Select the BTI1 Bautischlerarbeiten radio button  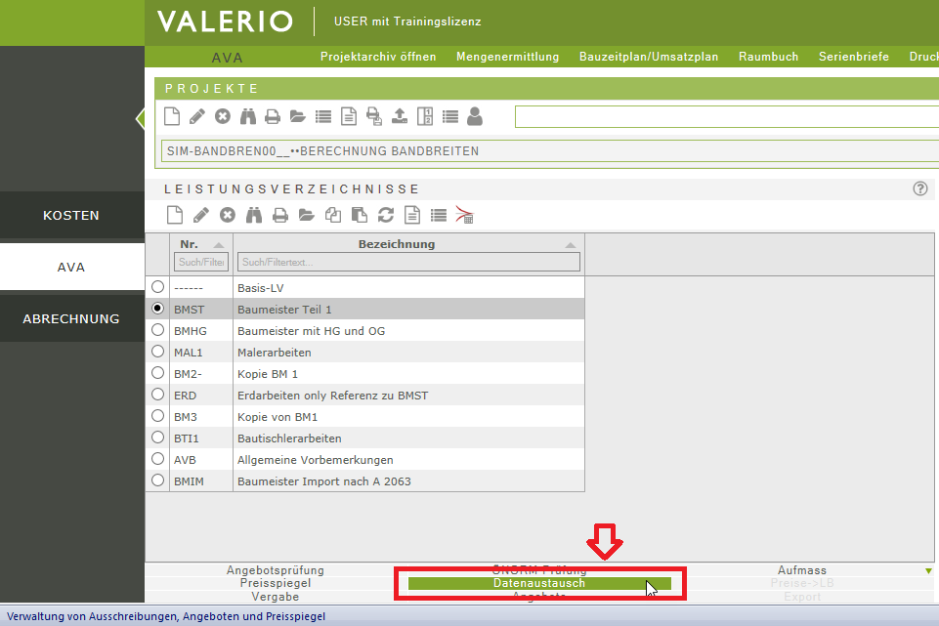(157, 438)
